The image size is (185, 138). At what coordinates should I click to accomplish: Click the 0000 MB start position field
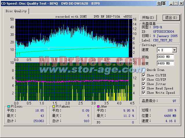click(x=165, y=57)
